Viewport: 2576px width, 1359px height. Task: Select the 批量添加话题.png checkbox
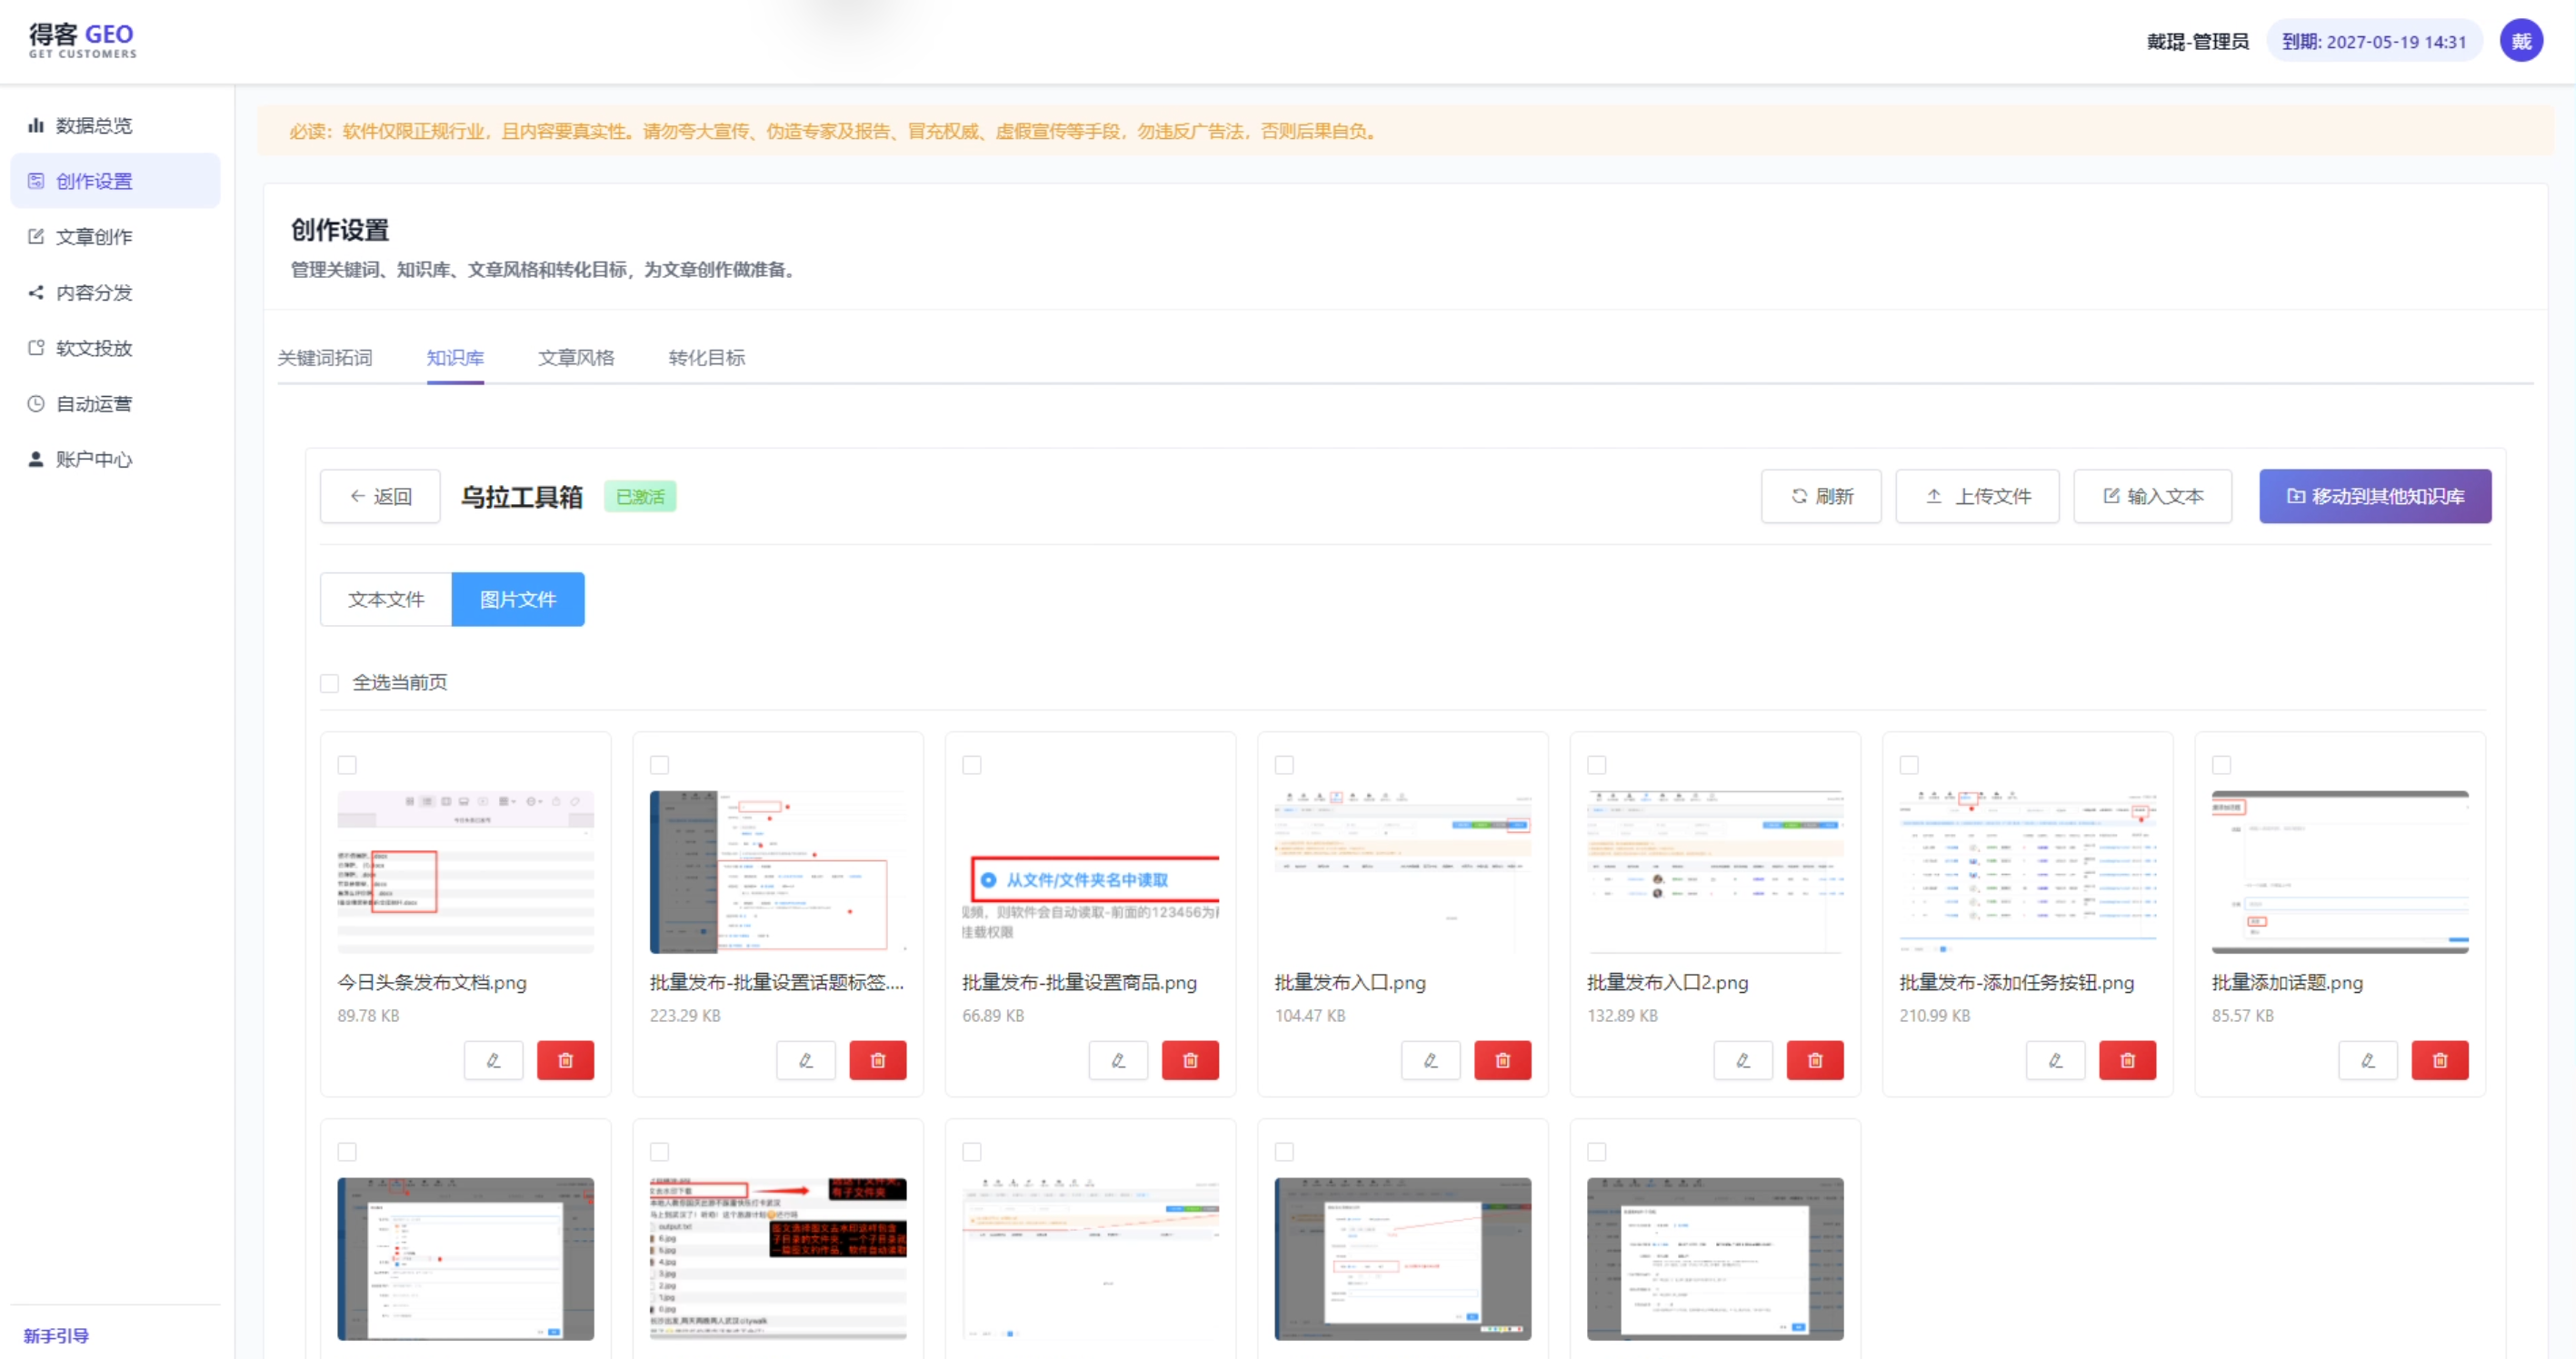[2221, 766]
